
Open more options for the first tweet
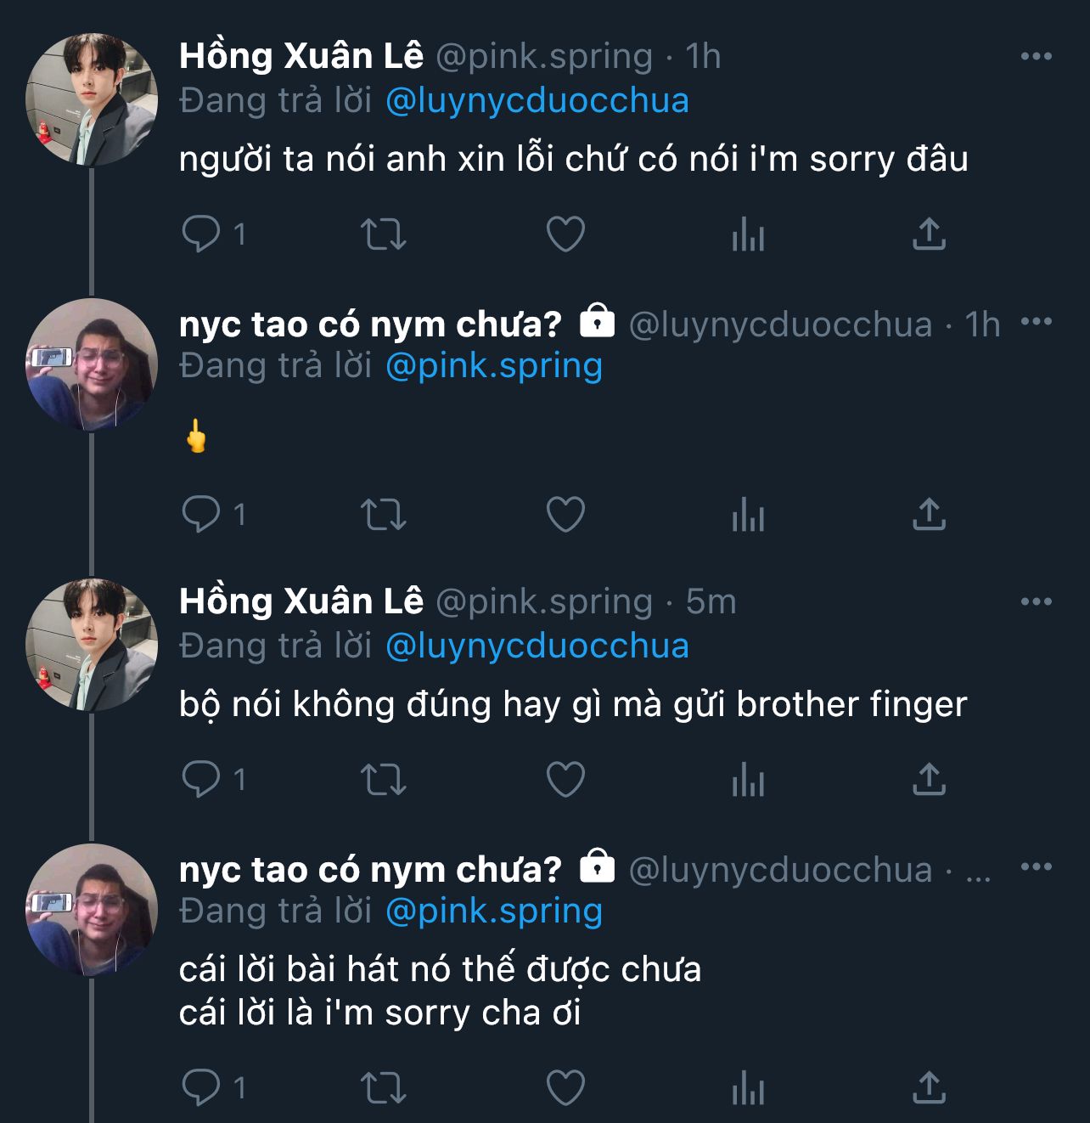click(1036, 57)
